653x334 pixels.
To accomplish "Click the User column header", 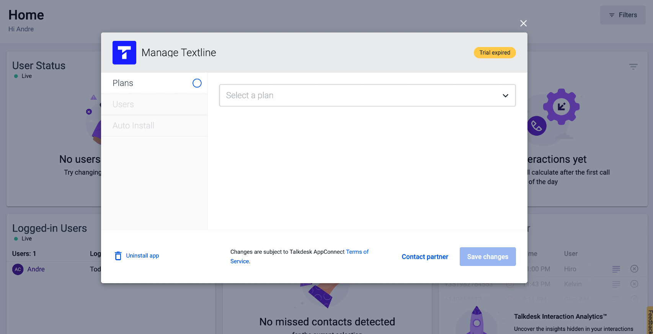I will pyautogui.click(x=571, y=254).
